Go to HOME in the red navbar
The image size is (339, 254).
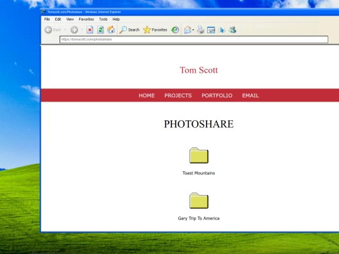pos(146,95)
